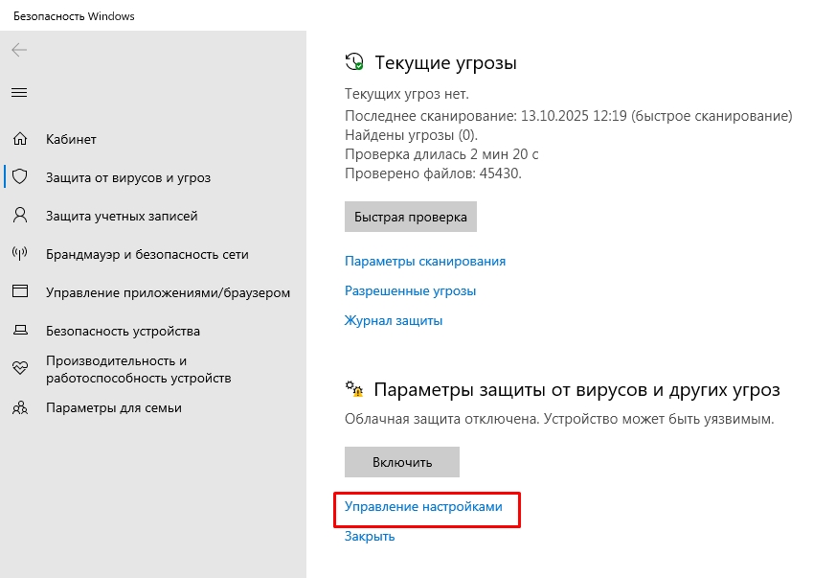This screenshot has height=578, width=813.
Task: Open Управление приложениями/браузером section
Action: click(x=168, y=292)
